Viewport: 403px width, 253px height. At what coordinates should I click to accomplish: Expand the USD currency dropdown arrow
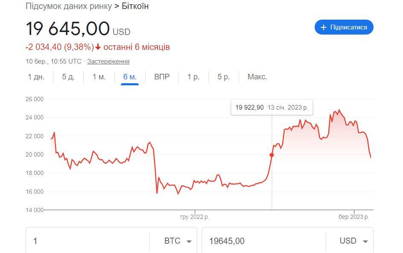365,241
